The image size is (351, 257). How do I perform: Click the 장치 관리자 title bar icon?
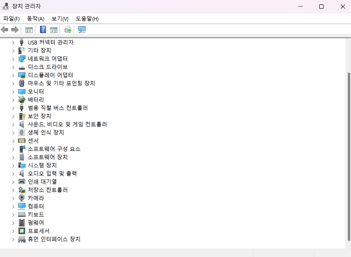(5, 6)
